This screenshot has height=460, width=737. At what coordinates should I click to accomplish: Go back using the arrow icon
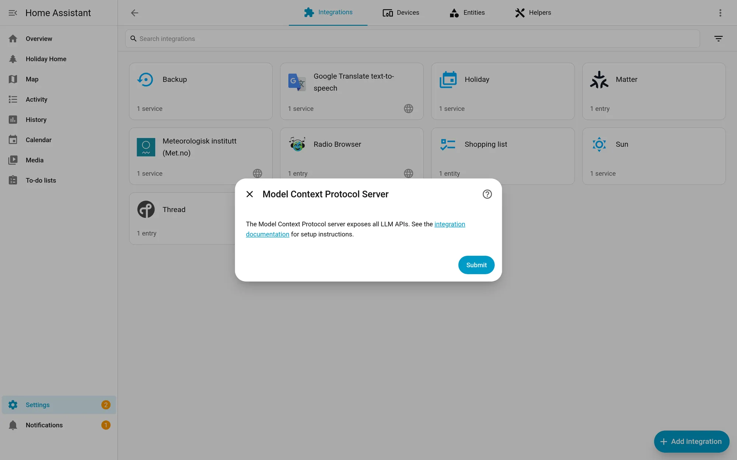[x=135, y=13]
